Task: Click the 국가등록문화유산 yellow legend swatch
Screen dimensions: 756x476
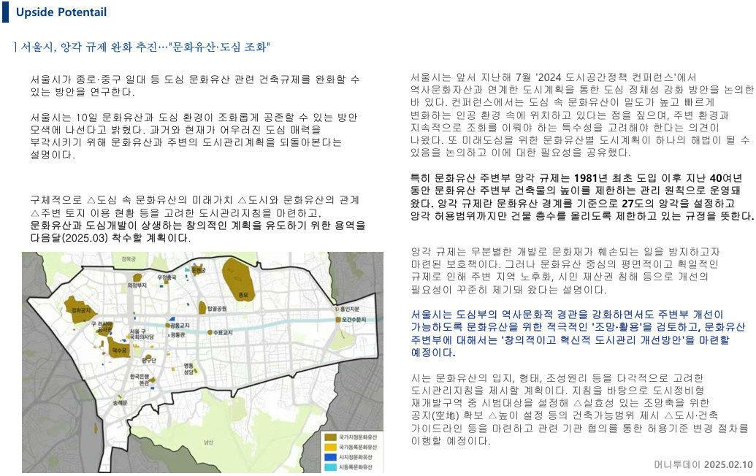Action: click(330, 447)
